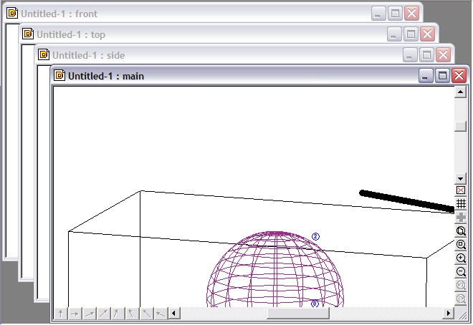Viewport: 473px width, 325px height.
Task: Click the gray plus cross icon
Action: (461, 218)
